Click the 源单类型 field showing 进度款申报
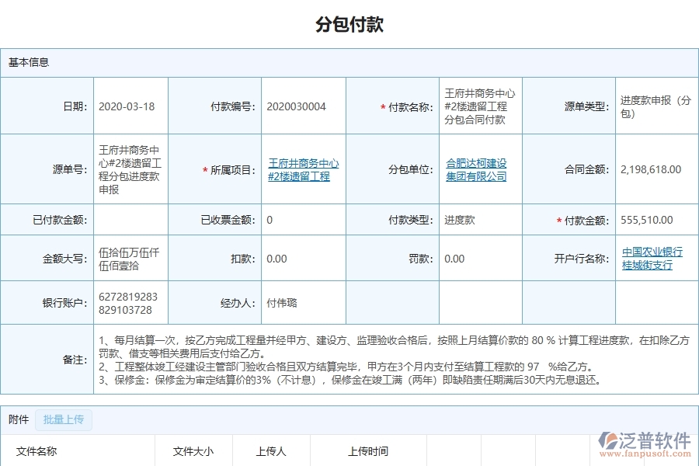Image resolution: width=699 pixels, height=466 pixels. pos(652,106)
